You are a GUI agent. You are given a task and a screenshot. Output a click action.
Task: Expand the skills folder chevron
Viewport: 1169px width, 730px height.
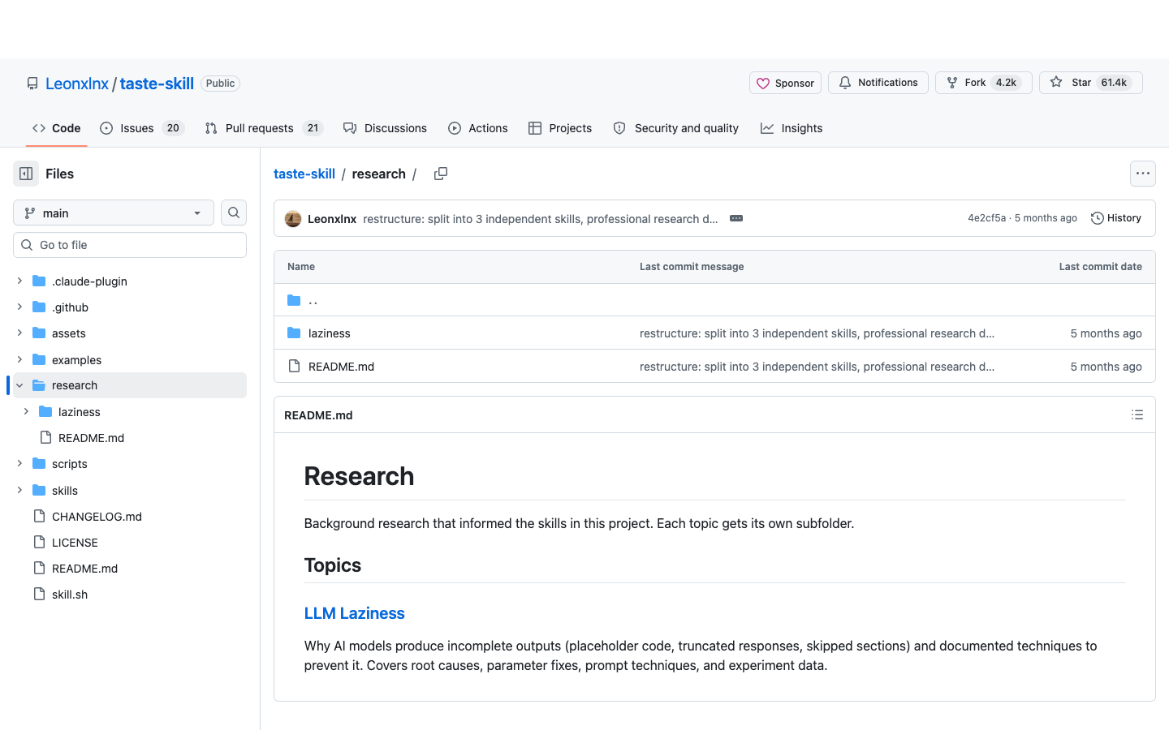click(x=19, y=490)
